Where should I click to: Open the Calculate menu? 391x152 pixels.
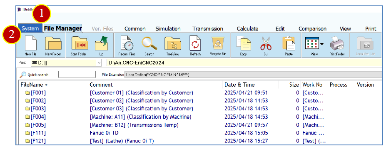pos(247,29)
